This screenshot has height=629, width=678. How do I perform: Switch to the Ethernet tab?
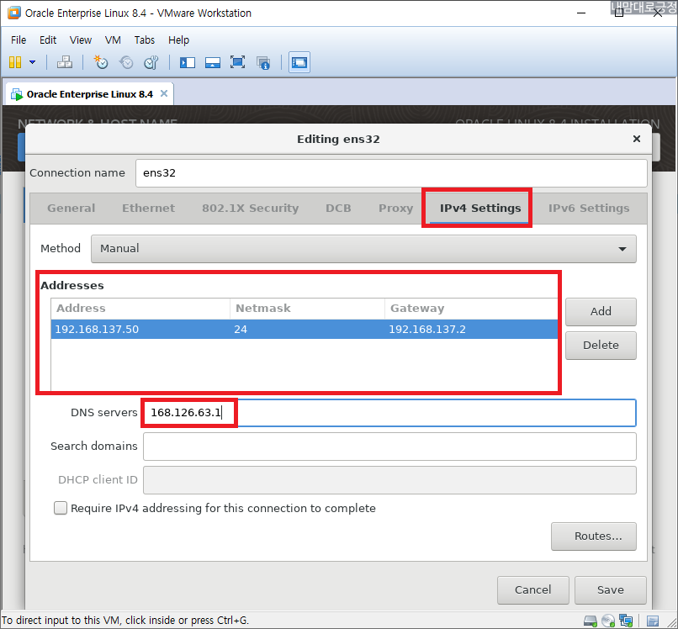tap(148, 208)
